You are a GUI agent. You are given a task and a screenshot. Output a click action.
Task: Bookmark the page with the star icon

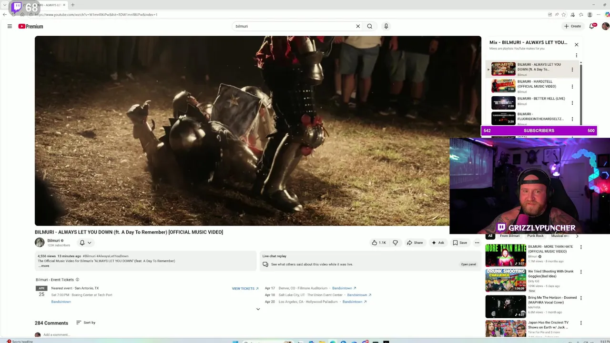[564, 14]
